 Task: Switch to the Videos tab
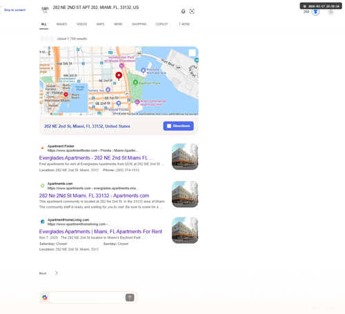point(81,24)
